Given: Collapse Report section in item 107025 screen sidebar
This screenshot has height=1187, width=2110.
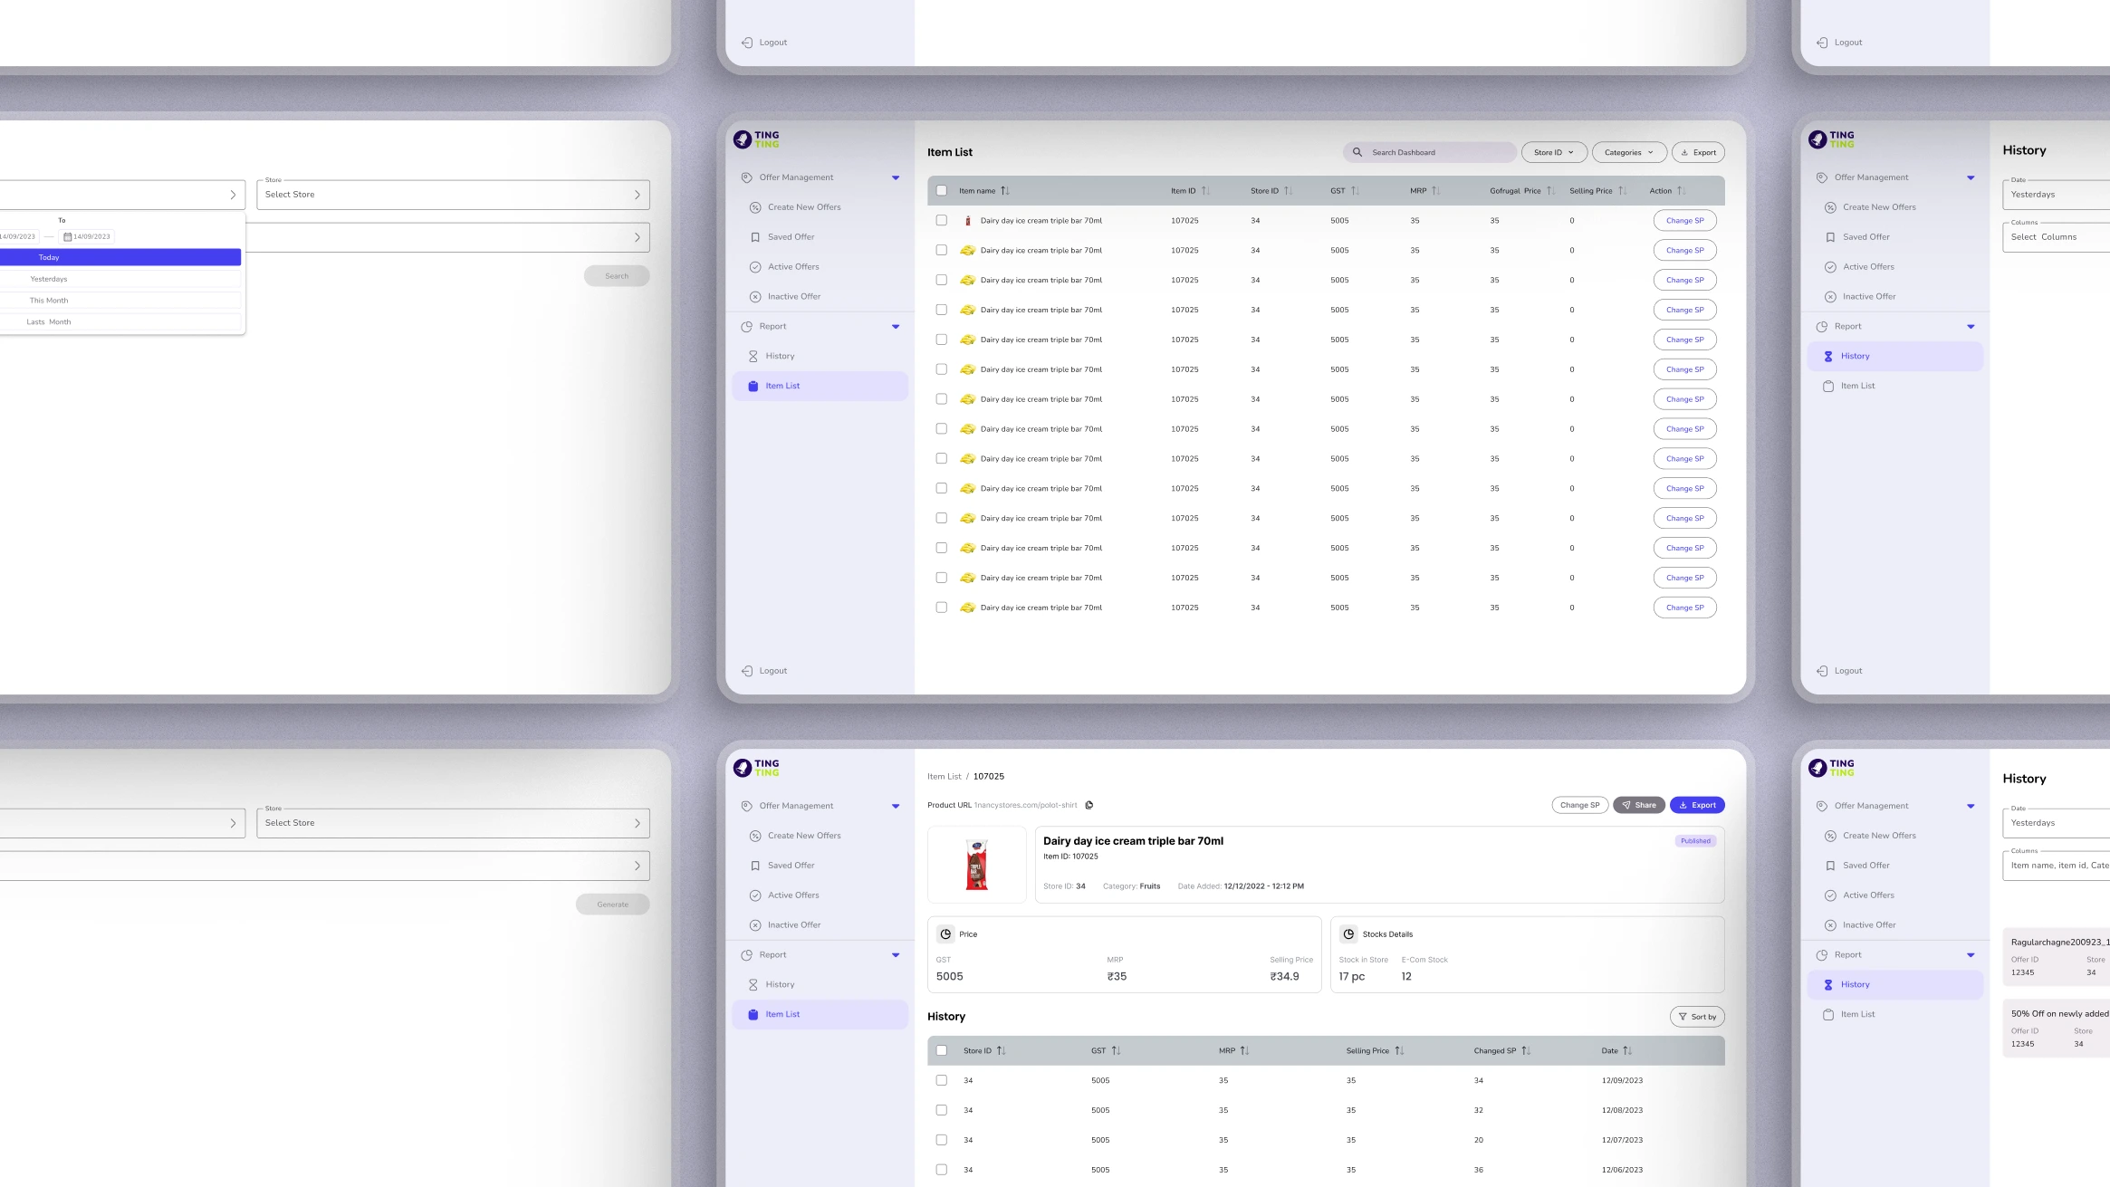Looking at the screenshot, I should point(896,955).
